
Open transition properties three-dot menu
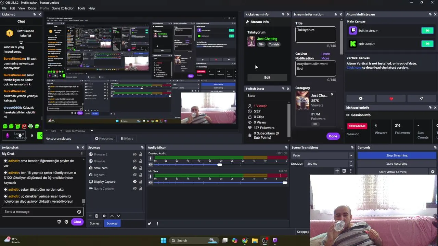click(x=351, y=171)
